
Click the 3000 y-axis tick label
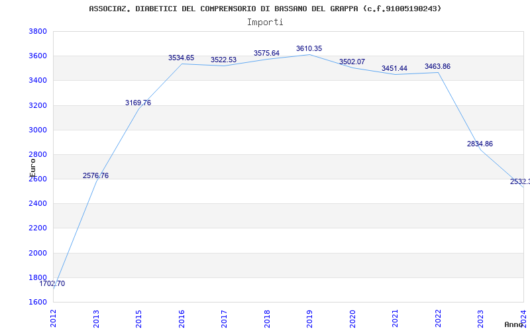coord(38,130)
